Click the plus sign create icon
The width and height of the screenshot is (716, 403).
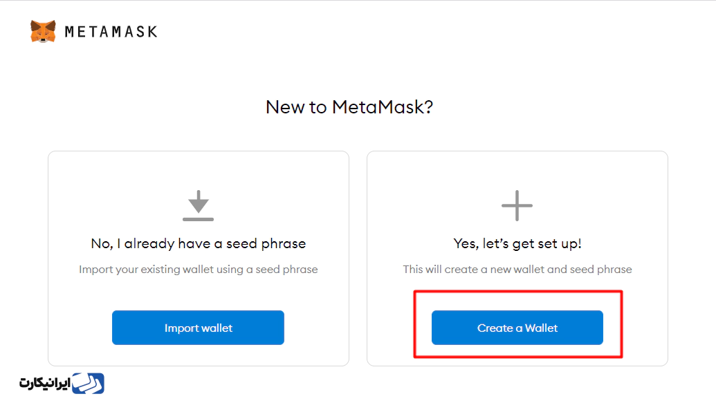(x=517, y=205)
